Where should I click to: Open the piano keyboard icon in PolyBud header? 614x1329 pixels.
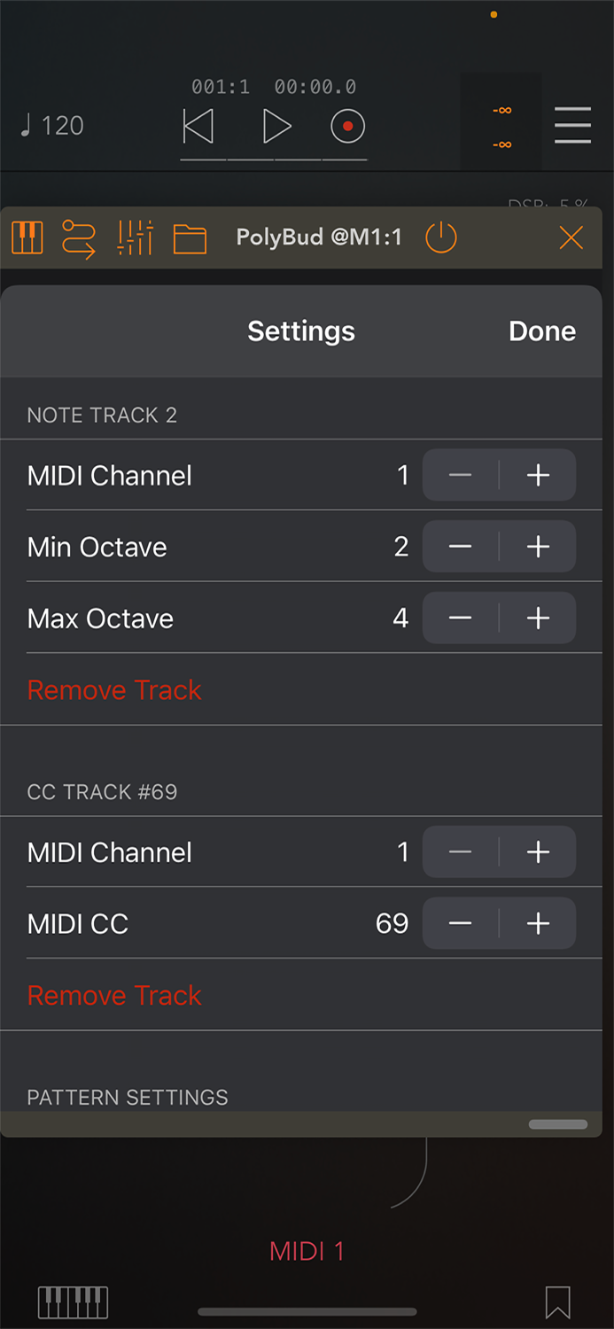click(27, 237)
